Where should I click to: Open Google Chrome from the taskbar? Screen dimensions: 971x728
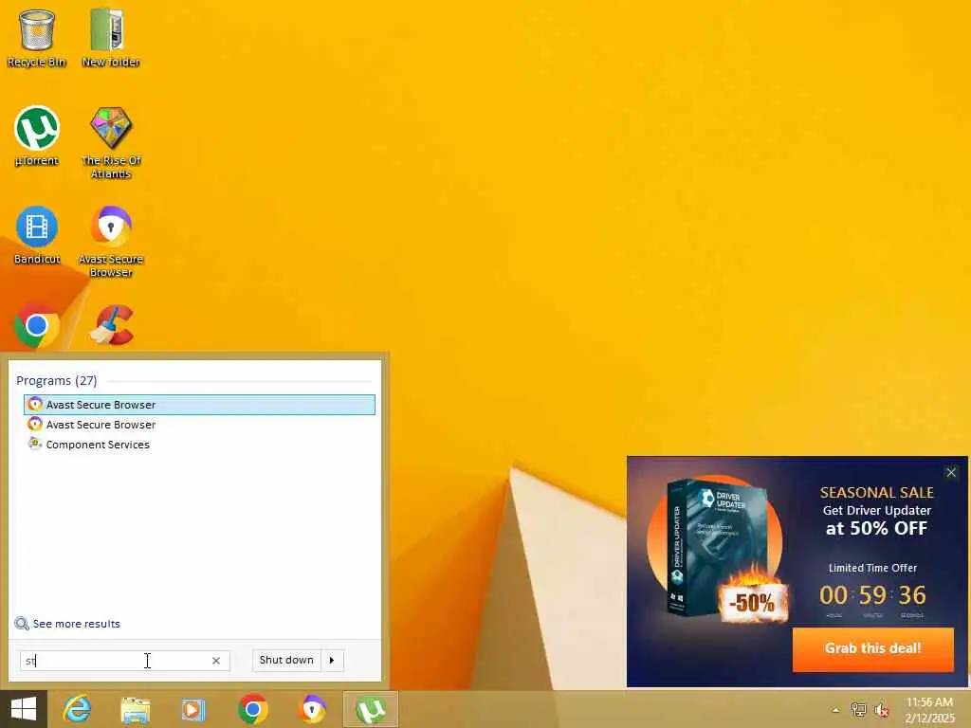[252, 709]
